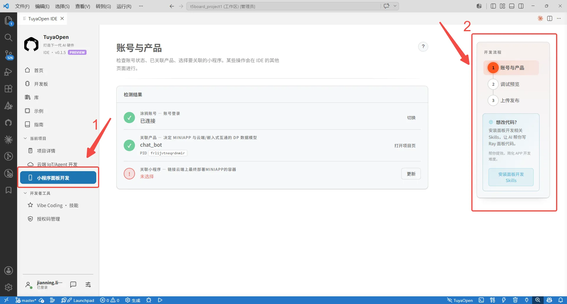Click the TuyaOpen status bar entry
This screenshot has height=304, width=567.
click(x=460, y=300)
